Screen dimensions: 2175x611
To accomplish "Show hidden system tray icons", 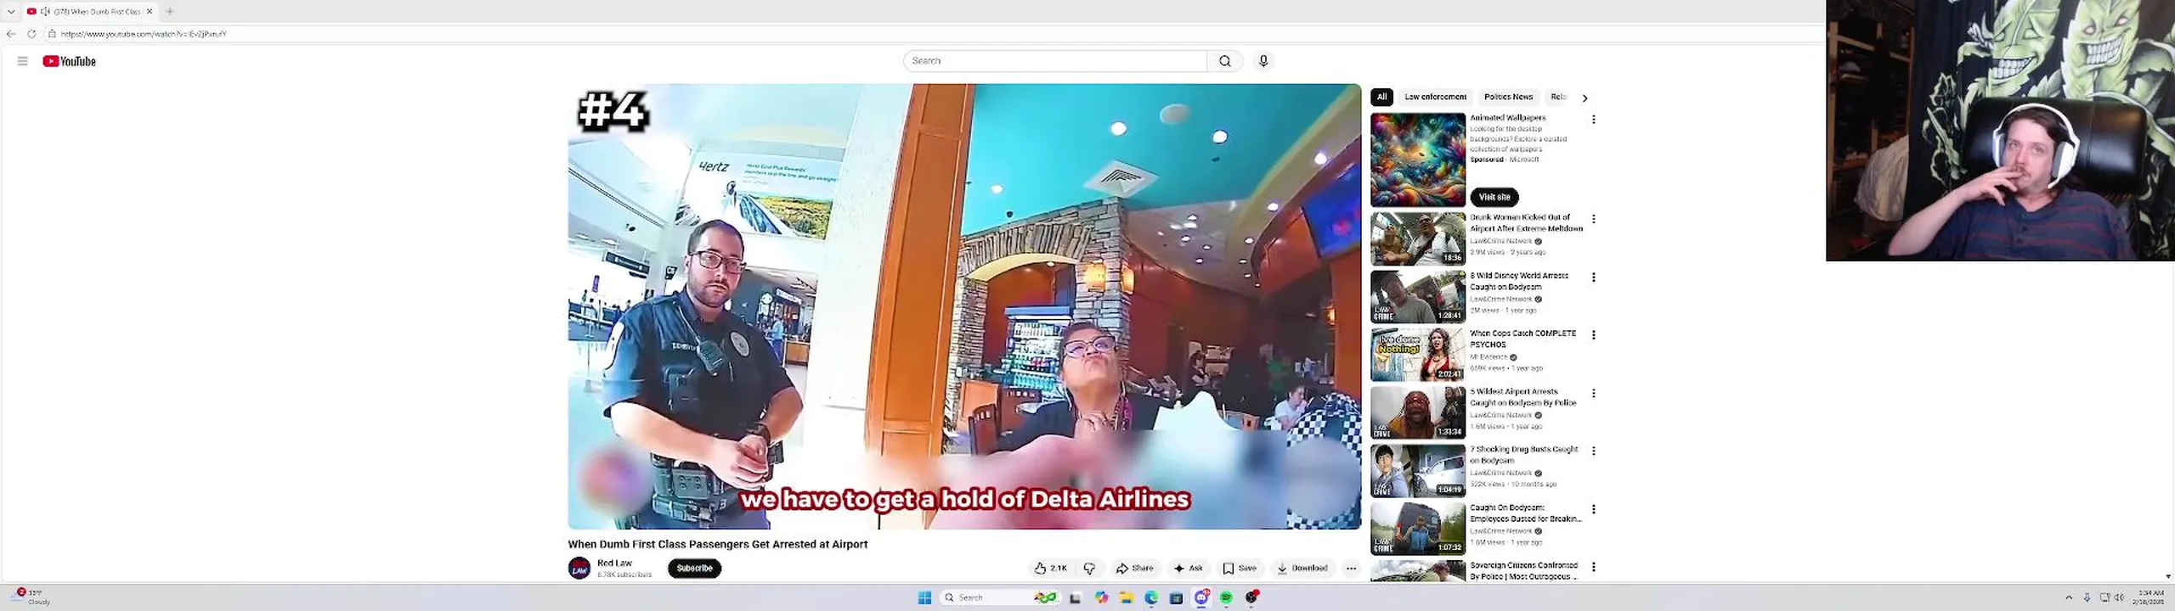I will coord(2069,597).
